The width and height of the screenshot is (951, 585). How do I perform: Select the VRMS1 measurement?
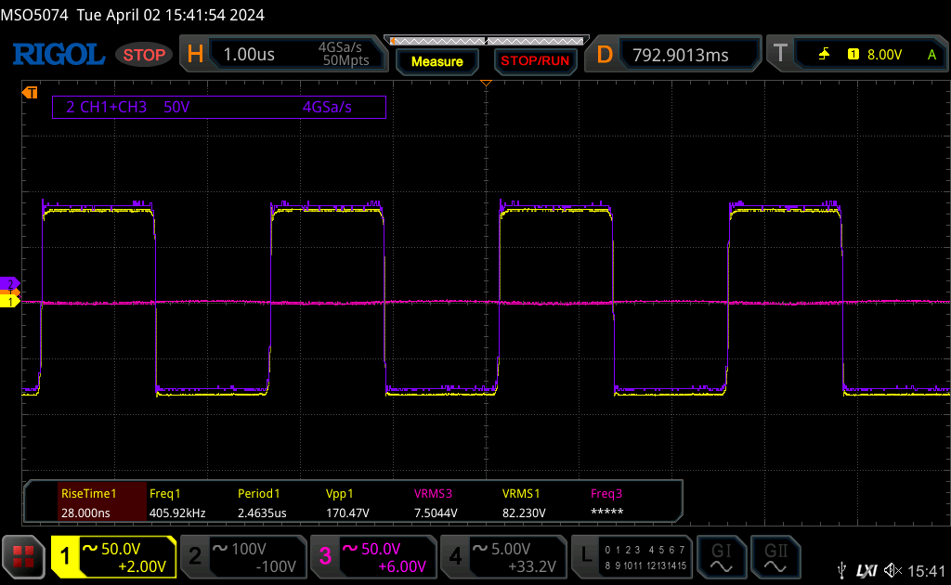(x=524, y=502)
